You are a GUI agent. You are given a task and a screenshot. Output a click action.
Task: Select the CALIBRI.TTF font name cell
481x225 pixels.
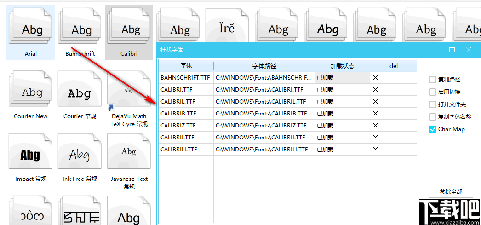pyautogui.click(x=186, y=90)
